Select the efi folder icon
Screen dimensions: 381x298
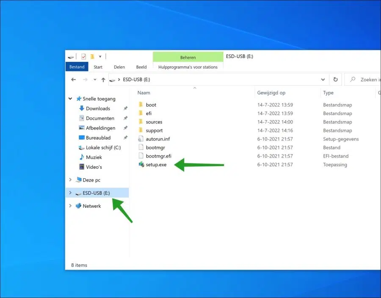point(141,113)
